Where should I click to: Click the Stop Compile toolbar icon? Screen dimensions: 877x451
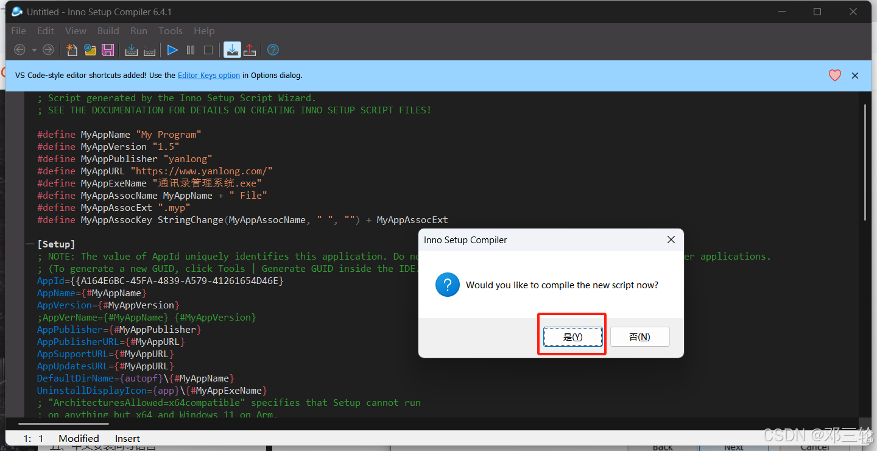tap(149, 50)
